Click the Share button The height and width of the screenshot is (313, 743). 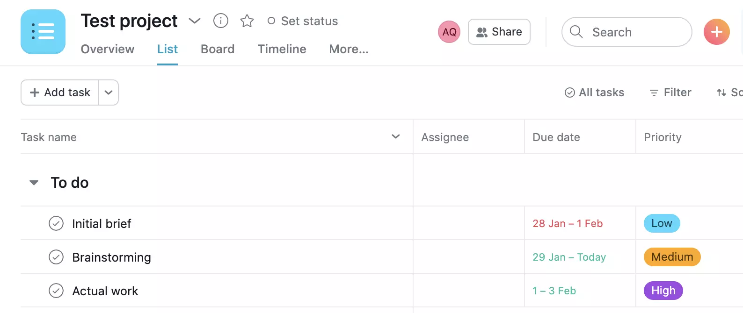click(499, 32)
